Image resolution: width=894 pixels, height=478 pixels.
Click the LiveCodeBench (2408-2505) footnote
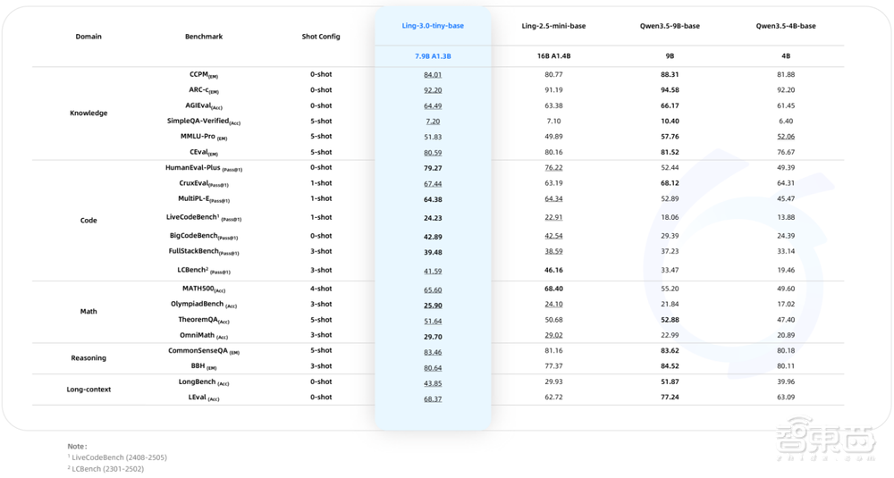click(117, 457)
